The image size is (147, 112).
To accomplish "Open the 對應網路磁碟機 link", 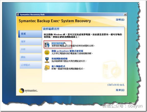I will 59,59.
